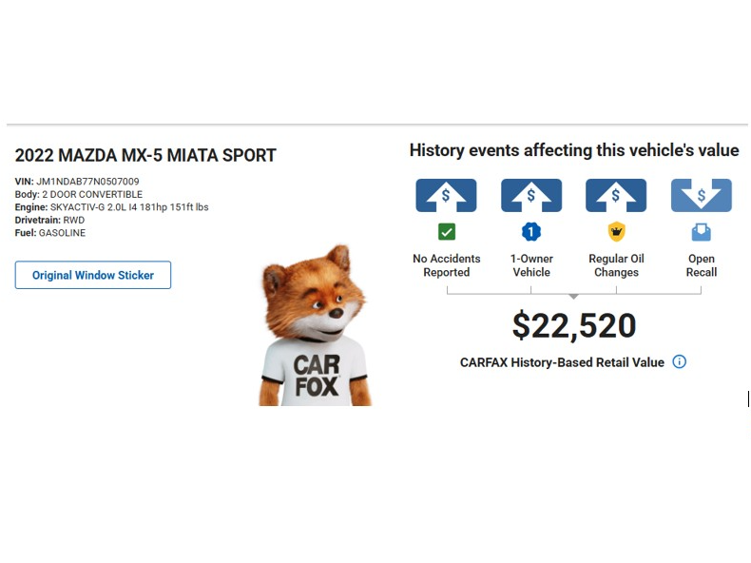Select the blue 1-owner badge icon
This screenshot has width=751, height=563.
[531, 231]
